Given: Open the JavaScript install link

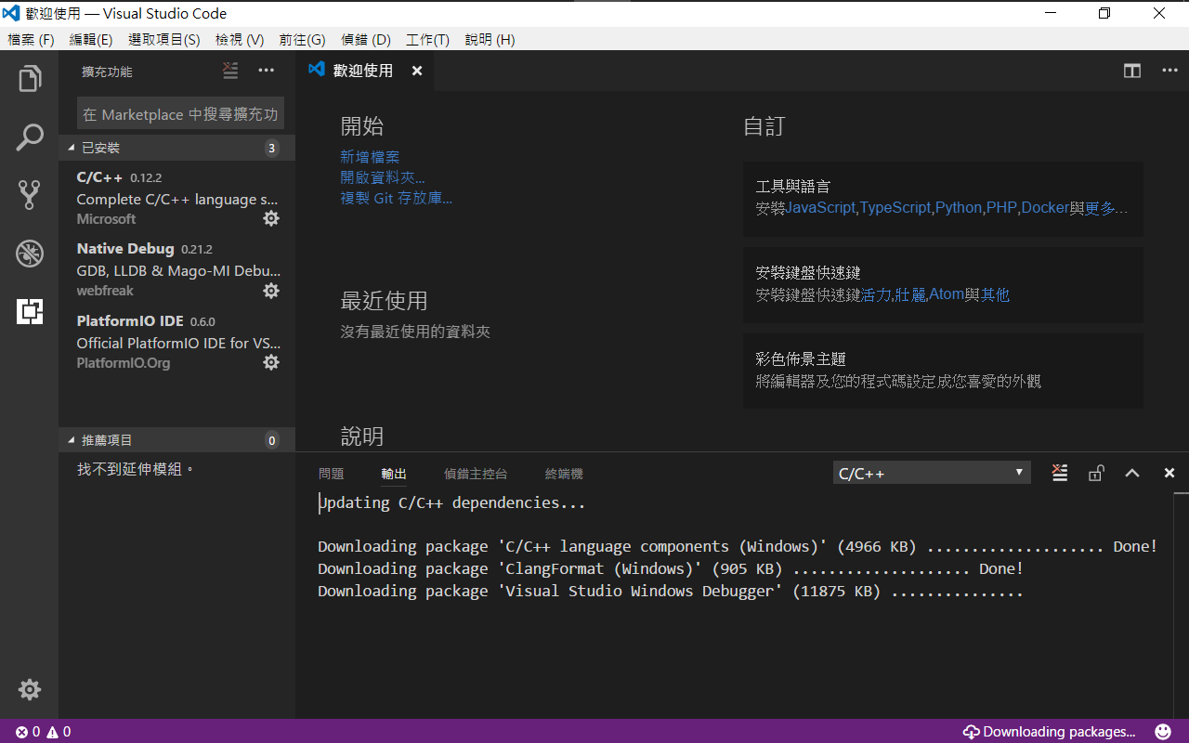Looking at the screenshot, I should [x=820, y=207].
